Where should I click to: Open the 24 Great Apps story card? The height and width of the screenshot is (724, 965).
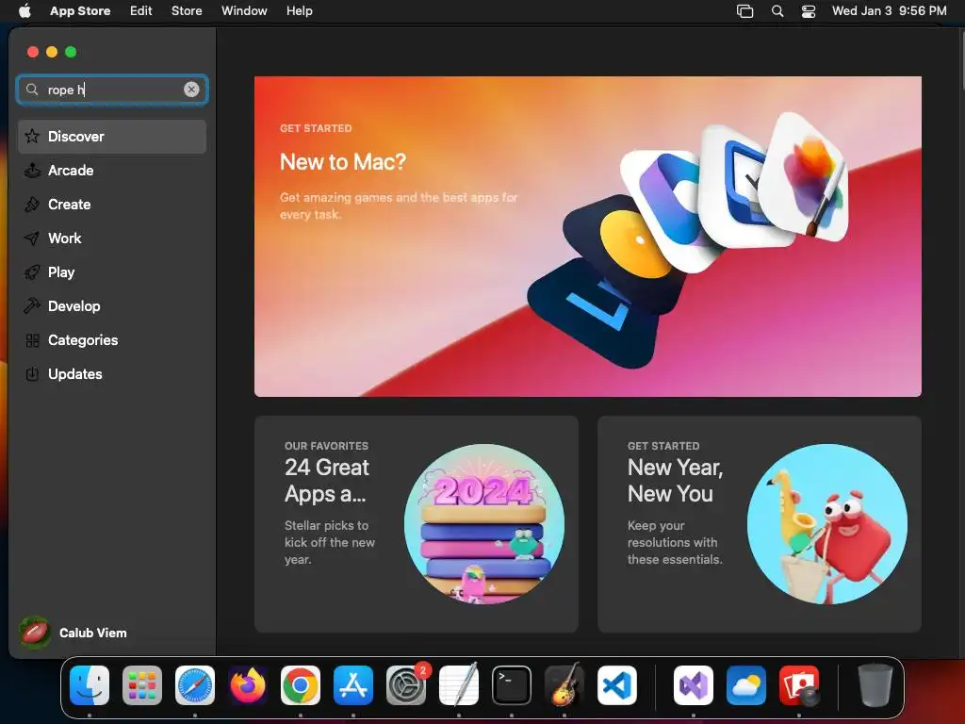coord(416,524)
